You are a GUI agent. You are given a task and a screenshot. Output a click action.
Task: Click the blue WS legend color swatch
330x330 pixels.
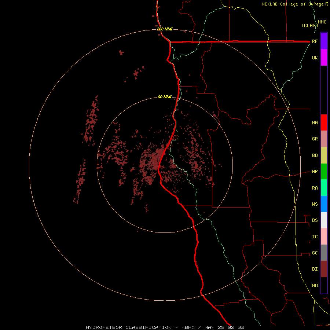pos(324,204)
